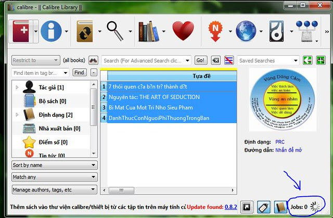Image resolution: width=333 pixels, height=218 pixels.
Task: Click the 0.8.2 update link
Action: pyautogui.click(x=231, y=207)
